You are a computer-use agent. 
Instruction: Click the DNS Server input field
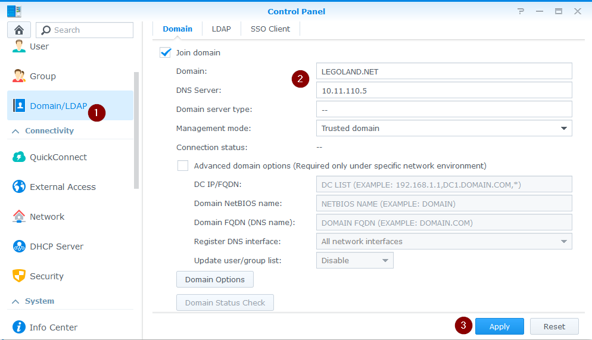coord(444,90)
